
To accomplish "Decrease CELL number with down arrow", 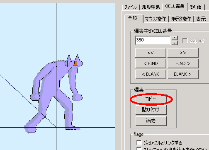I will click(175, 43).
